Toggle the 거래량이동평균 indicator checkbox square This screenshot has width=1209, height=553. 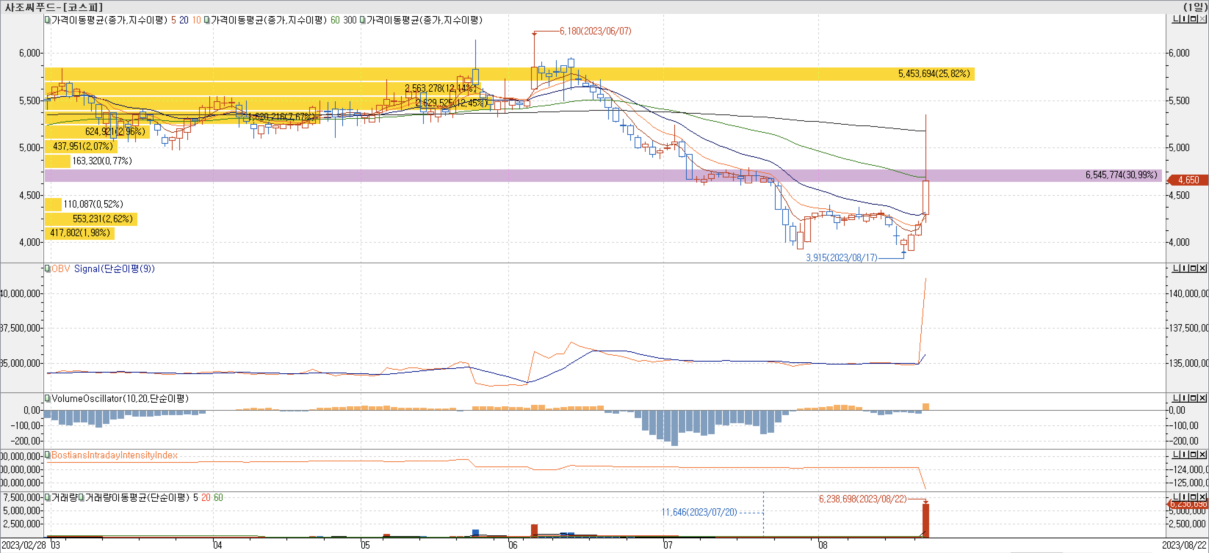coord(81,498)
